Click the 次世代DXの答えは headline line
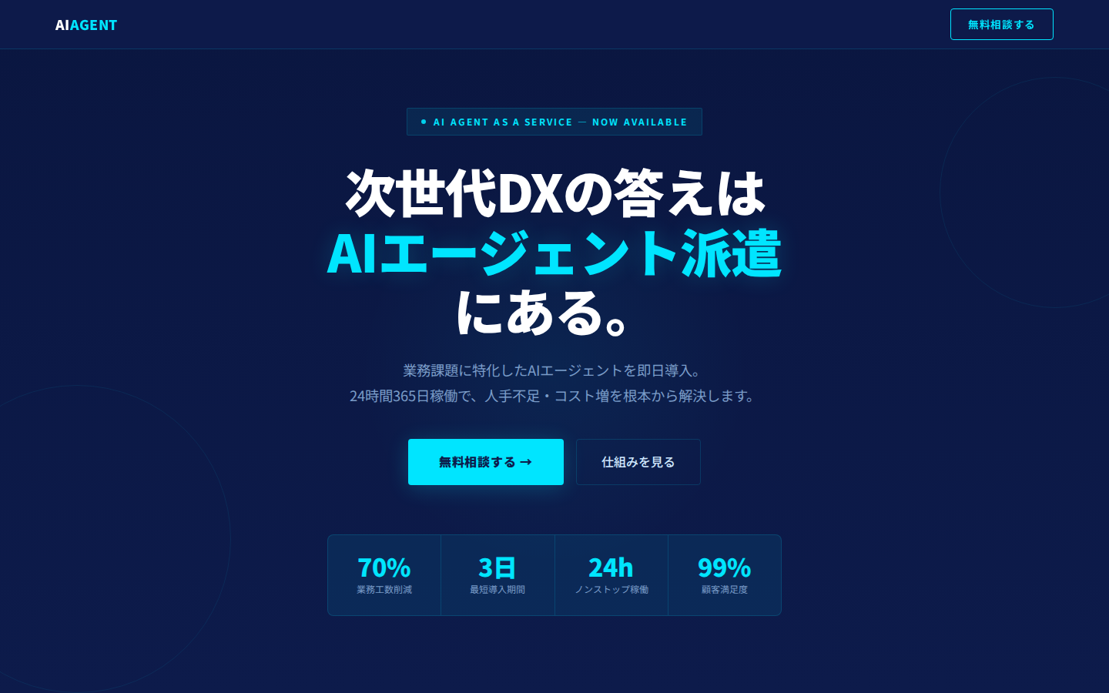 [554, 193]
